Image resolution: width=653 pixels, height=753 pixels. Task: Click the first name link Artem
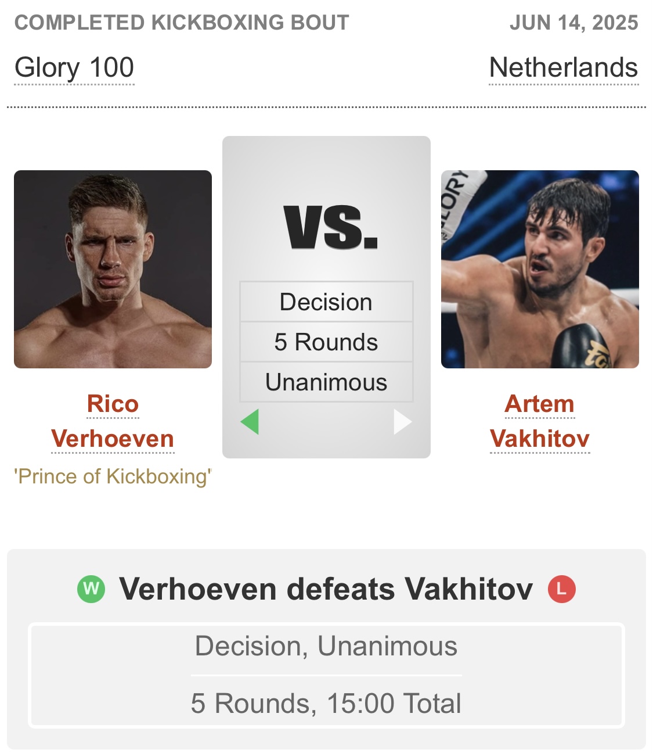pyautogui.click(x=540, y=404)
